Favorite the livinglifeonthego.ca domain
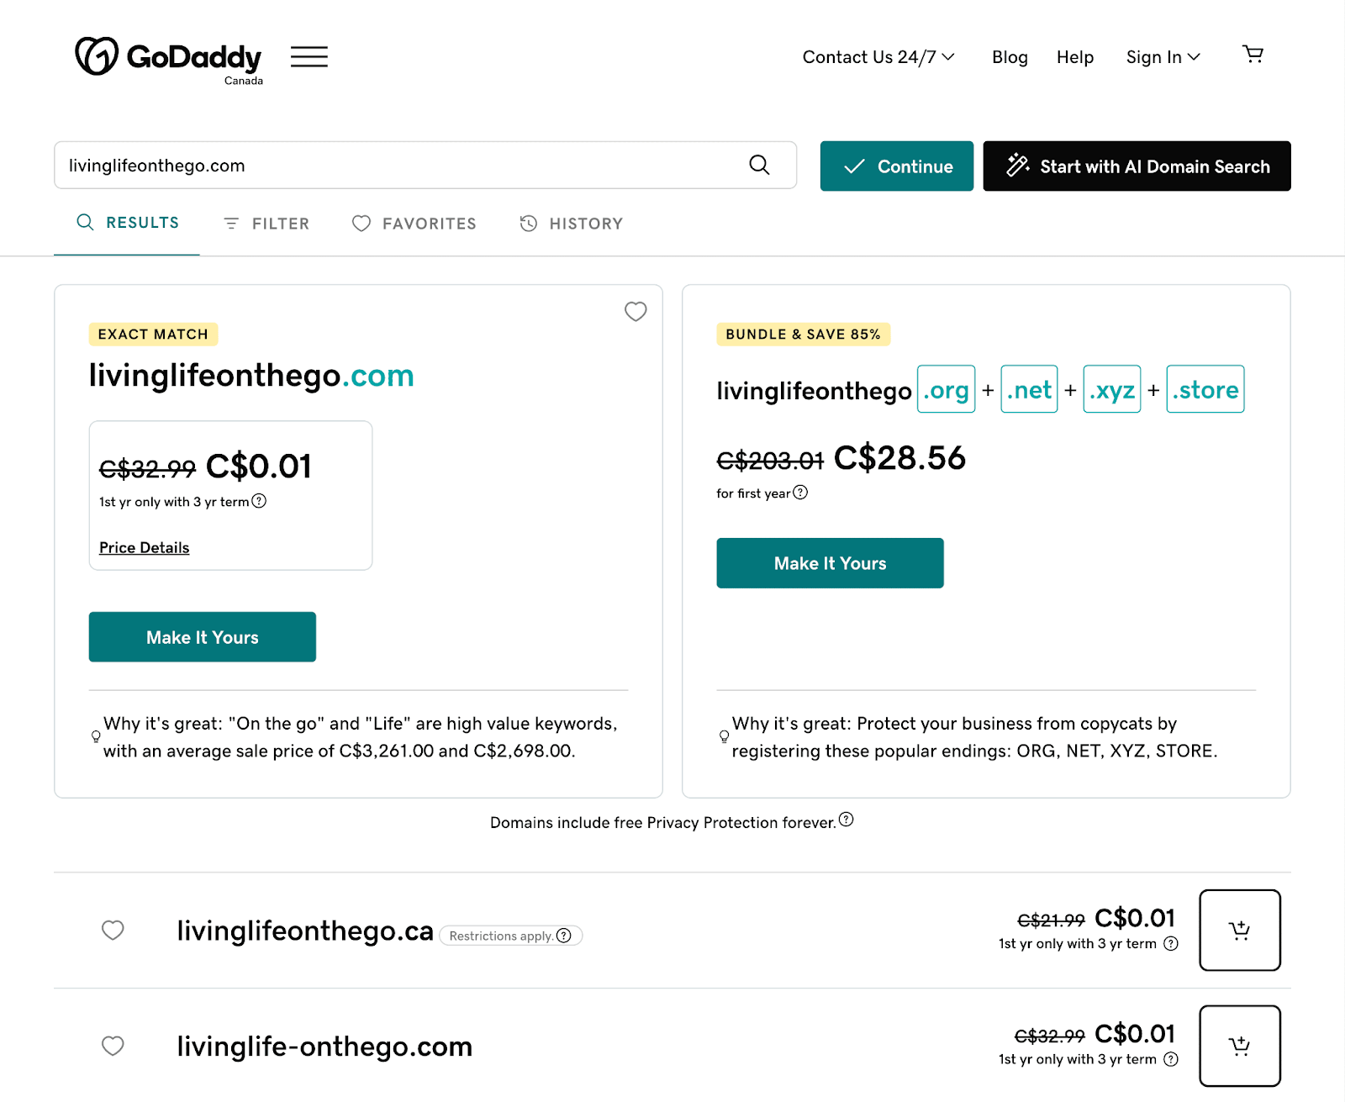Image resolution: width=1345 pixels, height=1102 pixels. pyautogui.click(x=113, y=931)
